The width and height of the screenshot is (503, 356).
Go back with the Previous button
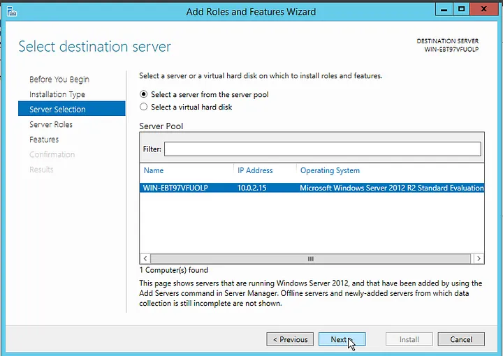click(290, 339)
